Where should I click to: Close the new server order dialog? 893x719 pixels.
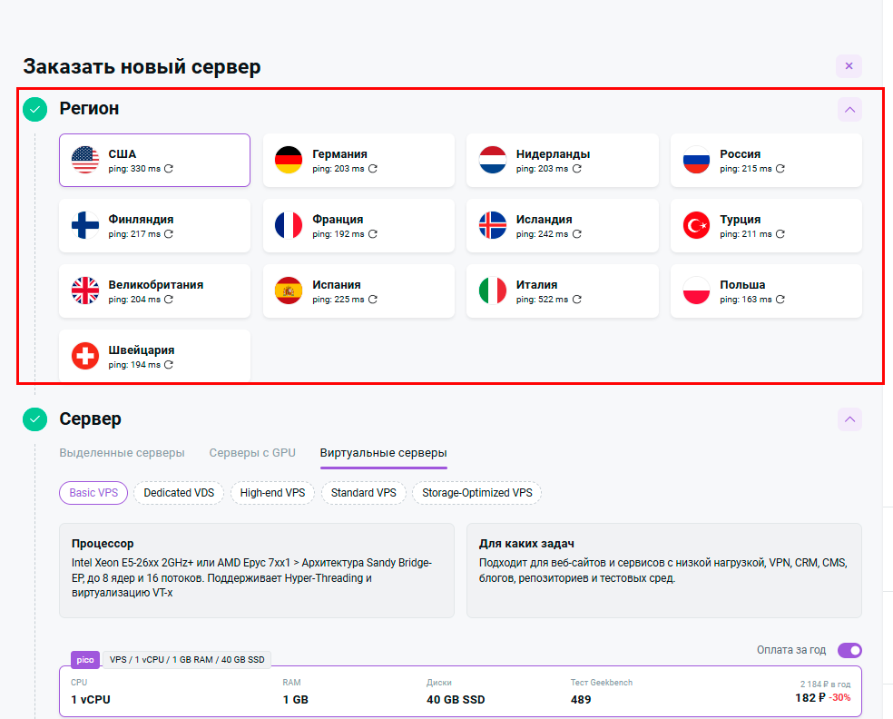point(849,66)
